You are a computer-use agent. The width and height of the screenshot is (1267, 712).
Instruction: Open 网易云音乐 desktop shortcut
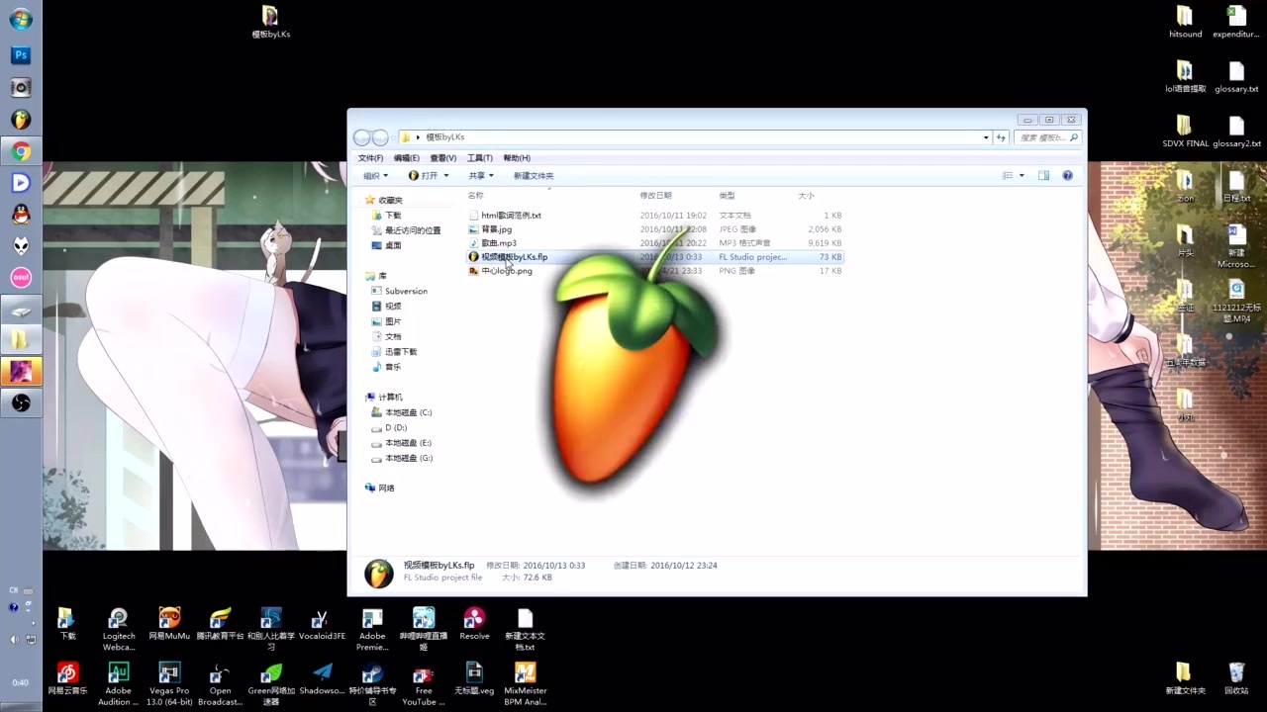click(x=67, y=679)
